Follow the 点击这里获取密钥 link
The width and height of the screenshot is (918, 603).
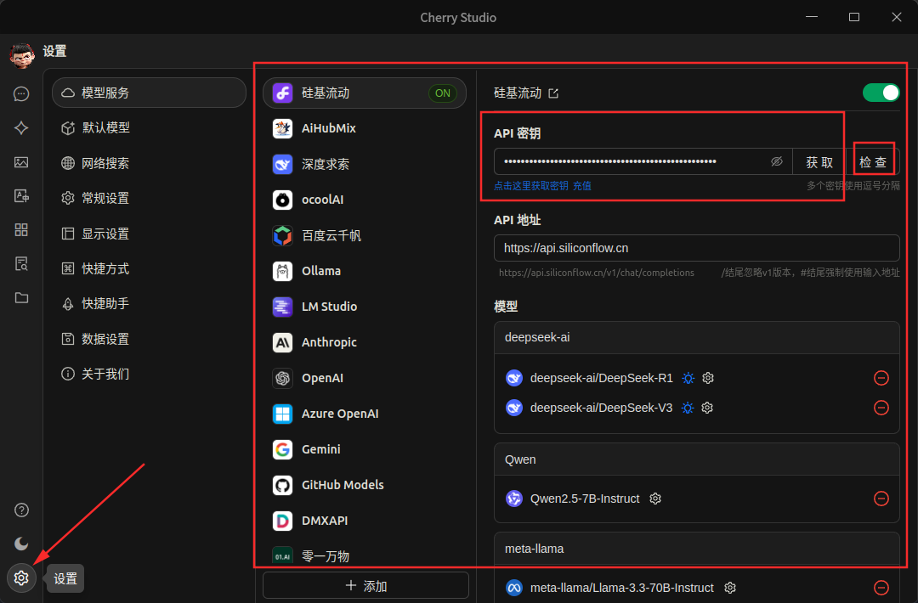531,186
